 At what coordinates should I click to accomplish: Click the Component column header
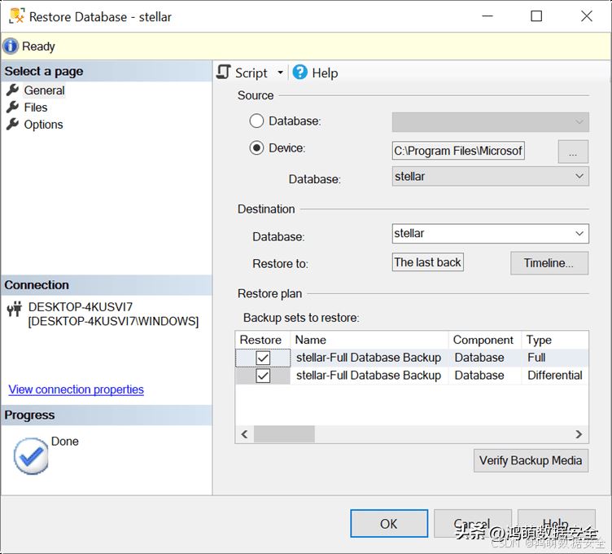click(485, 340)
